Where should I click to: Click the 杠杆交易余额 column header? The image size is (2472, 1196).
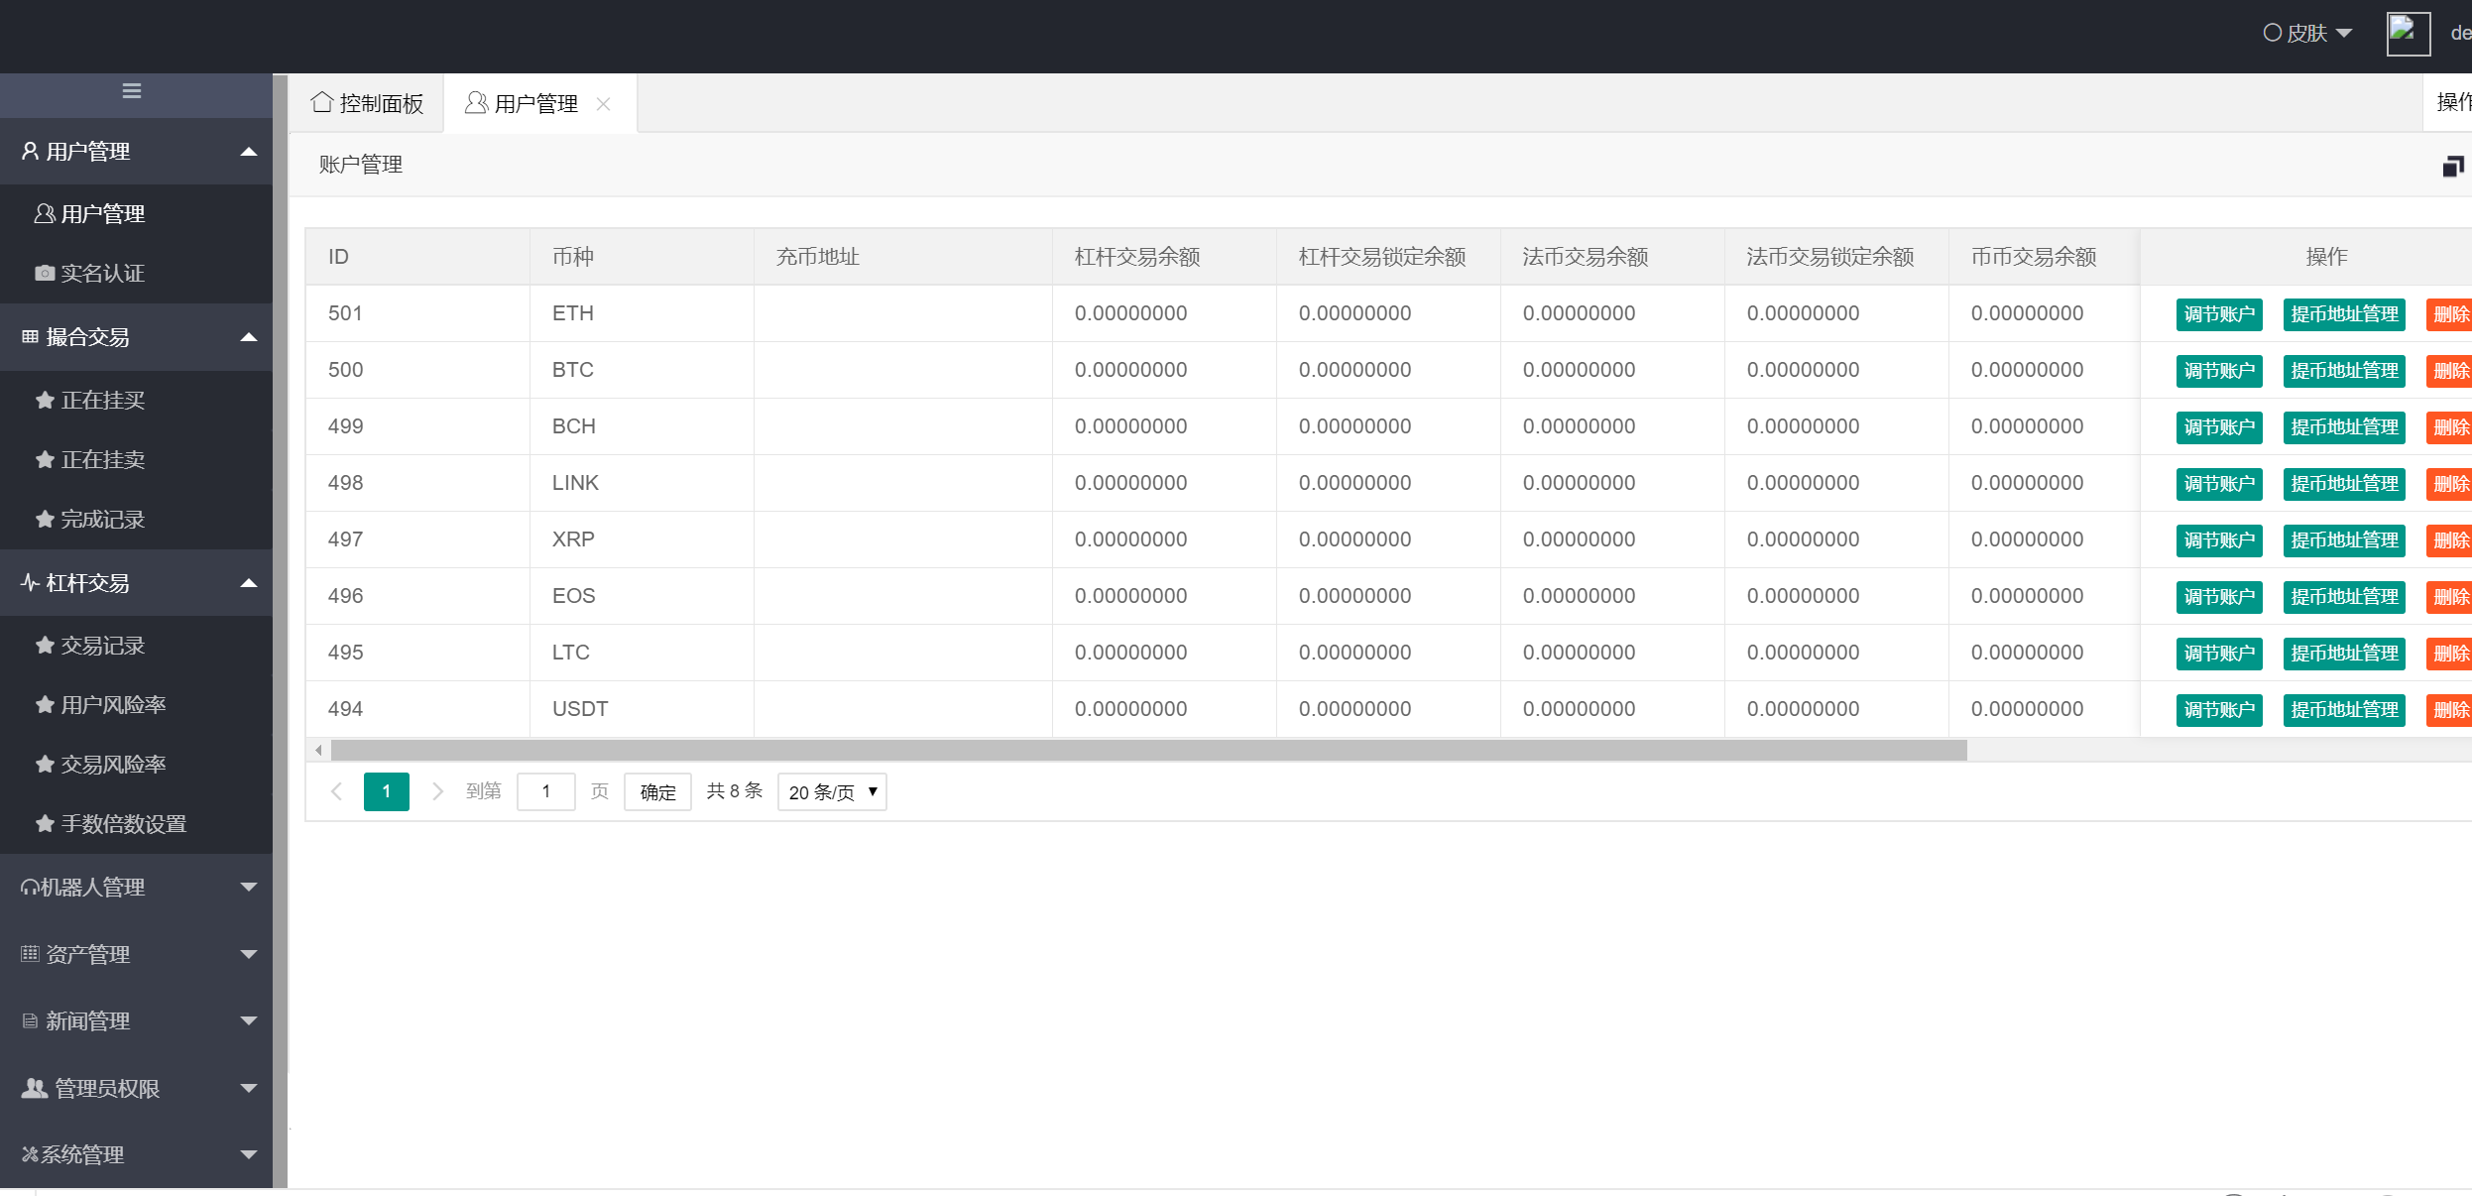point(1164,257)
